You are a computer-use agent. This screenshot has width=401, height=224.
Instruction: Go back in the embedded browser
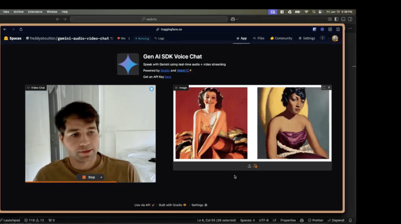pos(5,29)
